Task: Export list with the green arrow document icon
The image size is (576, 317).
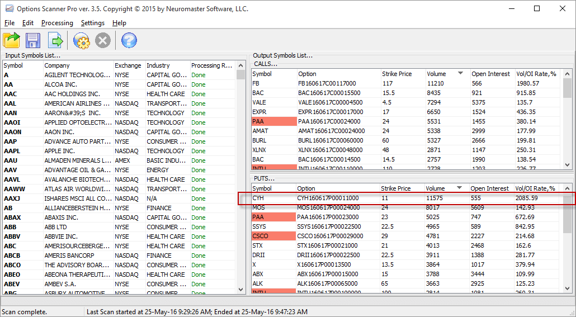Action: coord(55,40)
